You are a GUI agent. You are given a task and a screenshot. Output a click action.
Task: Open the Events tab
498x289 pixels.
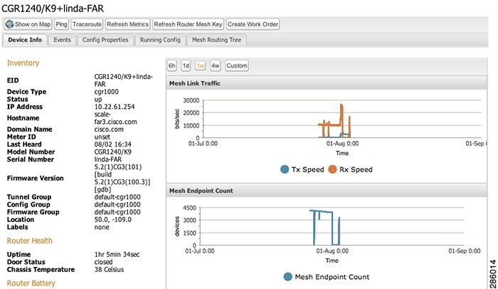(63, 40)
